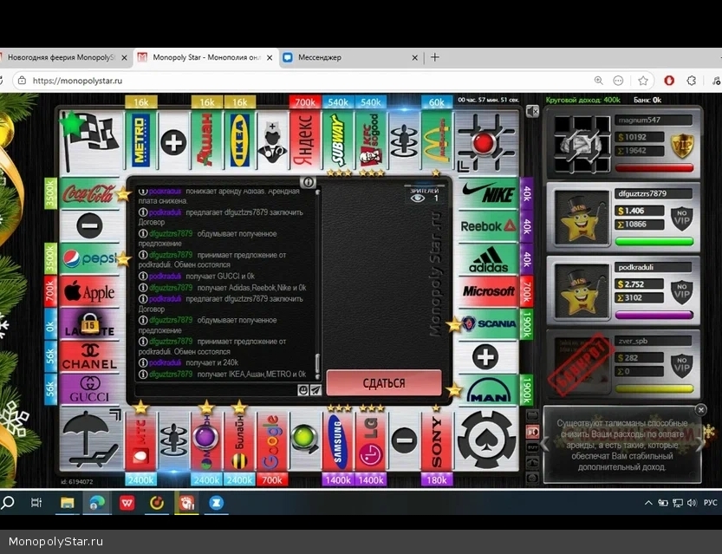
Task: Switch to Новогодняя феерия browser tab
Action: (x=61, y=58)
